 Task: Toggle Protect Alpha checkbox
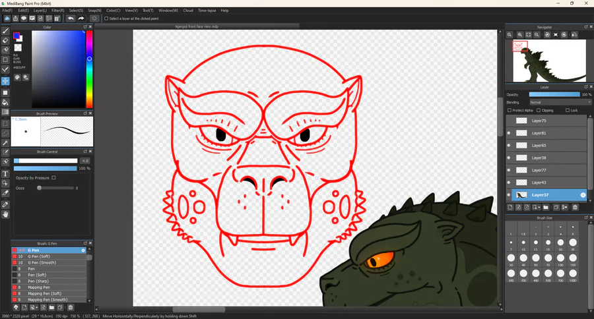(x=510, y=110)
